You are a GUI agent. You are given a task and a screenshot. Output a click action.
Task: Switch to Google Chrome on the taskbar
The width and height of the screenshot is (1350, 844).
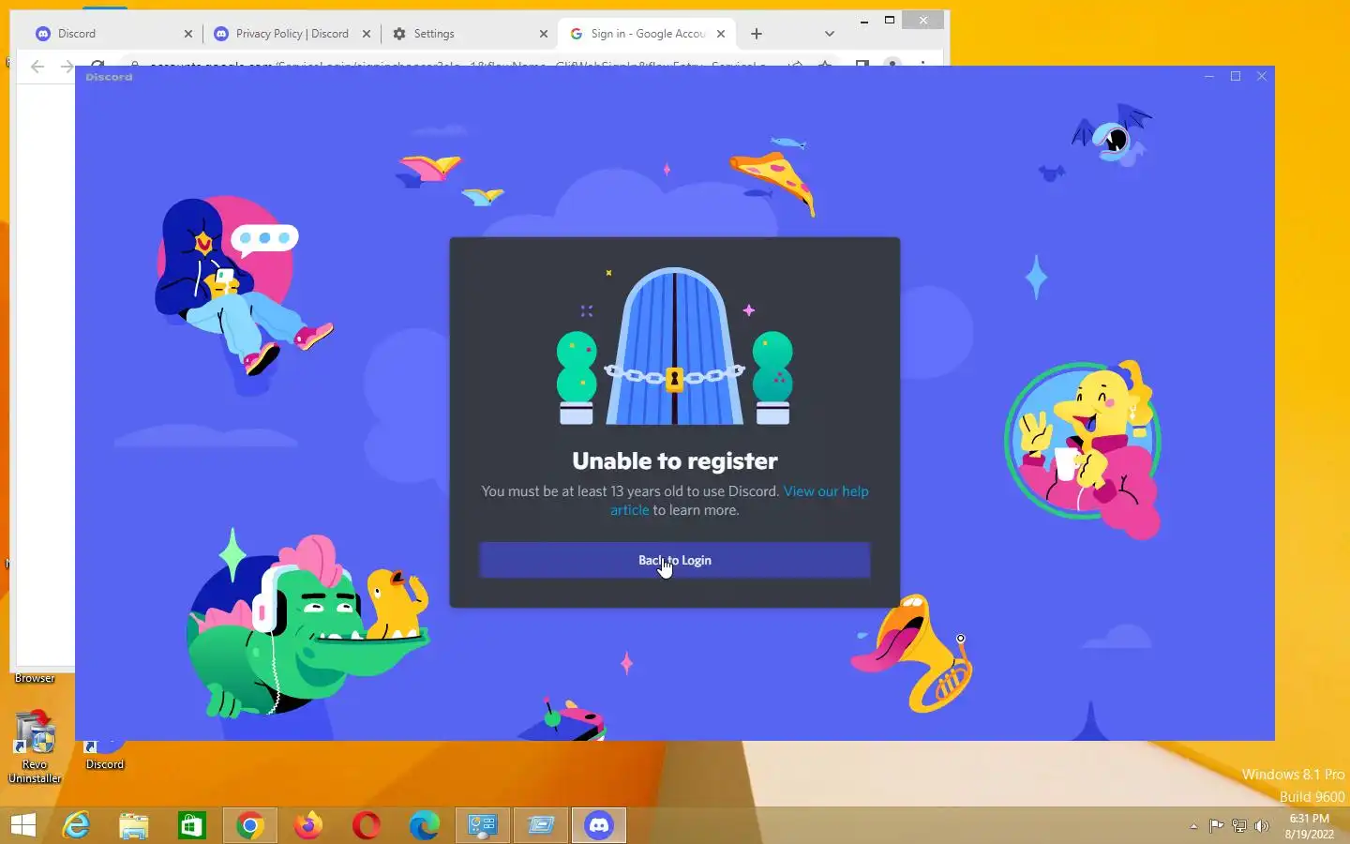(250, 825)
